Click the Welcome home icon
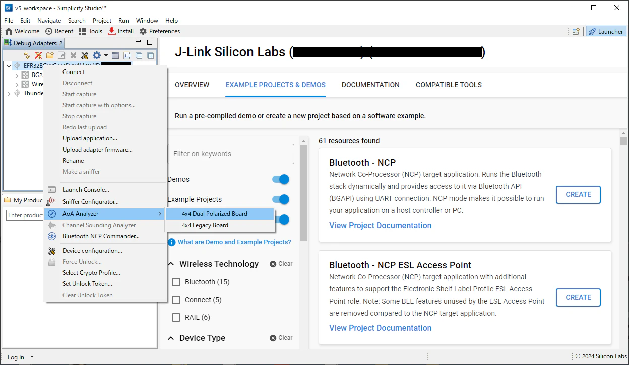The height and width of the screenshot is (365, 629). [9, 31]
